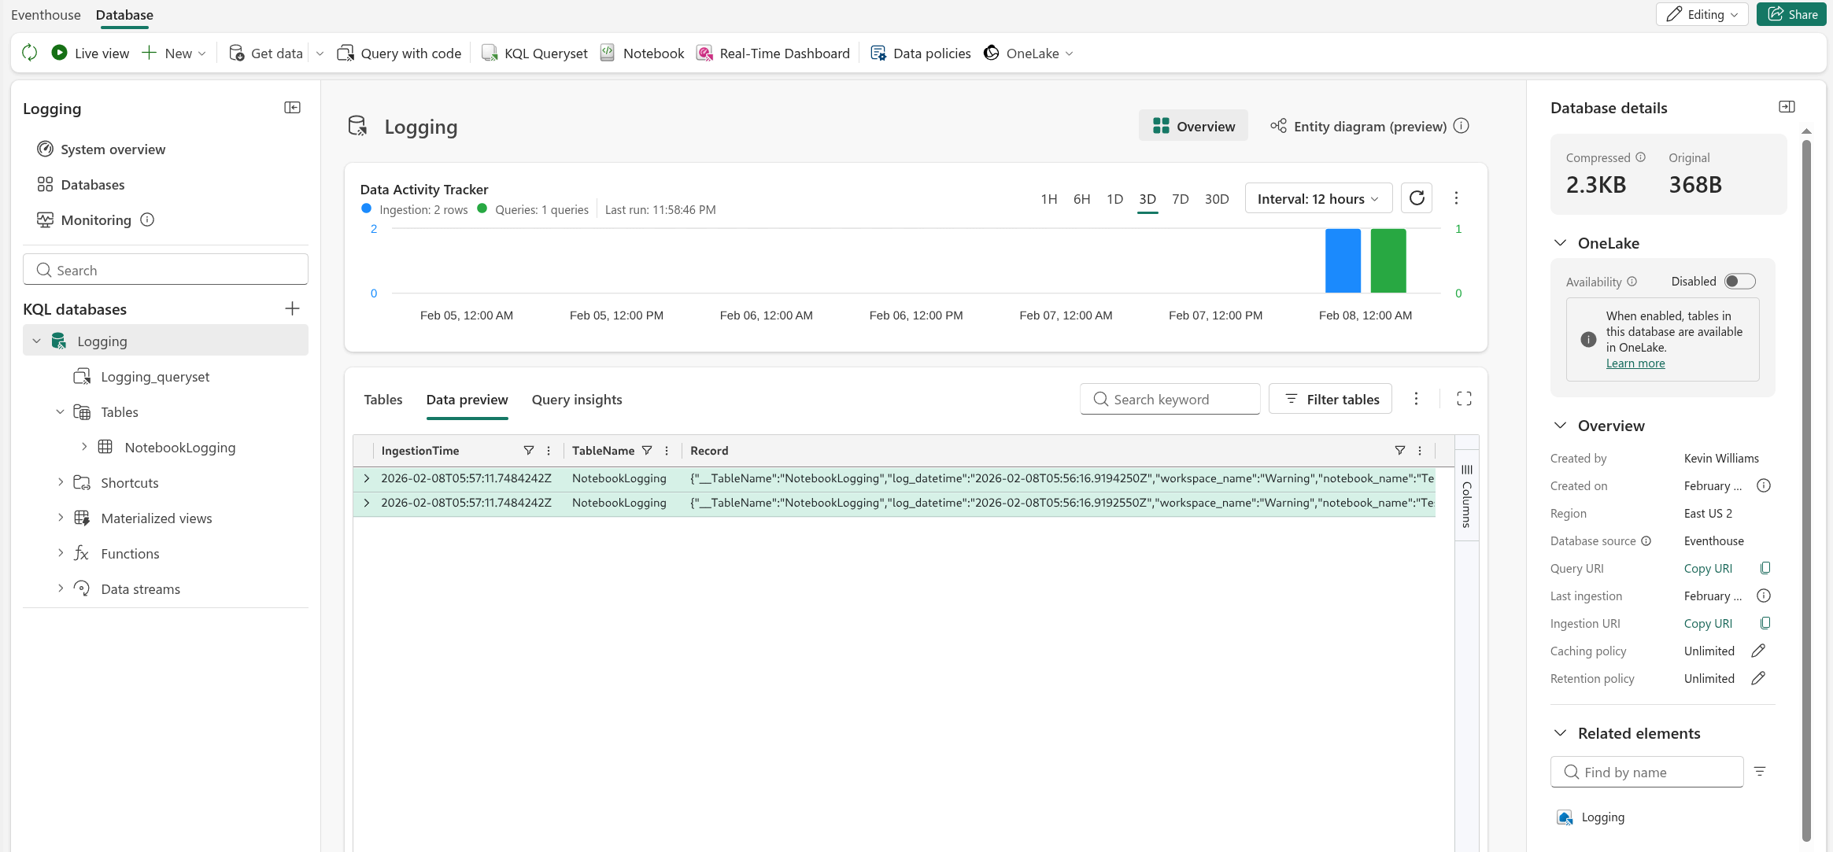
Task: Edit the Caching policy with pencil icon
Action: tap(1758, 651)
